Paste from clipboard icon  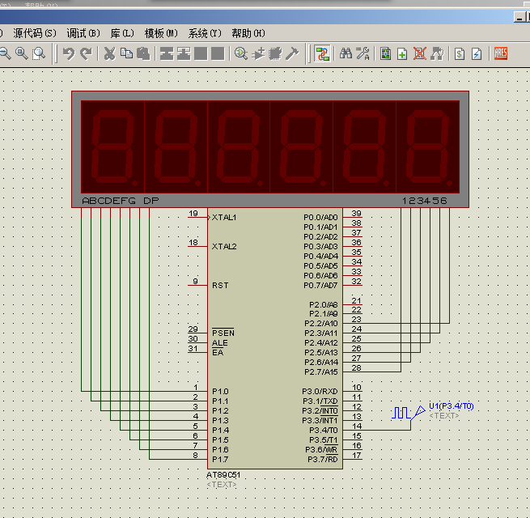coord(144,53)
